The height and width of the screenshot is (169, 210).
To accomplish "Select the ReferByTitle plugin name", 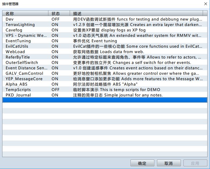I will click(x=18, y=57).
